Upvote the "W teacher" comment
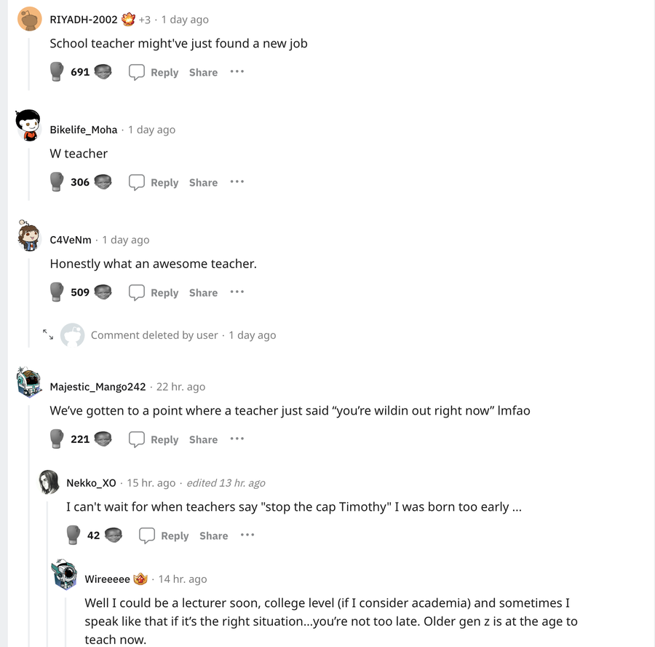Viewport: 655px width, 647px height. [57, 181]
